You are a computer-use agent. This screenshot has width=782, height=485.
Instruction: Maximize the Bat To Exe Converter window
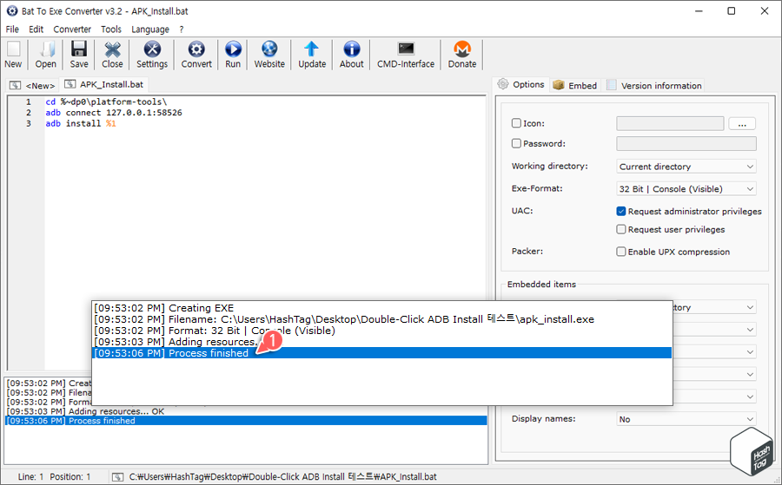731,11
